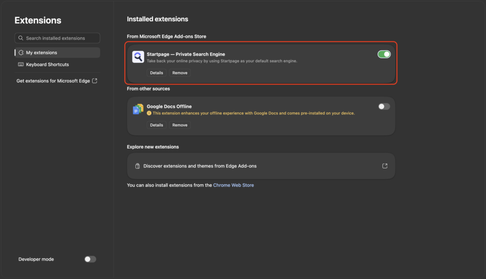
Task: Click open-in-new-tab icon on Discover extensions row
Action: 384,166
